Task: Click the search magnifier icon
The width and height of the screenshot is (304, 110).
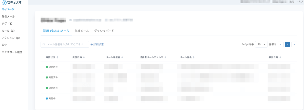Action: [x=44, y=44]
